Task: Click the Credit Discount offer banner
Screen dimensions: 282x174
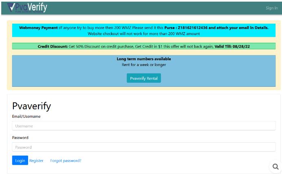Action: point(144,46)
